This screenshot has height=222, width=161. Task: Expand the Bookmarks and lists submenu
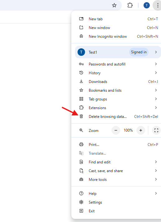click(116, 90)
